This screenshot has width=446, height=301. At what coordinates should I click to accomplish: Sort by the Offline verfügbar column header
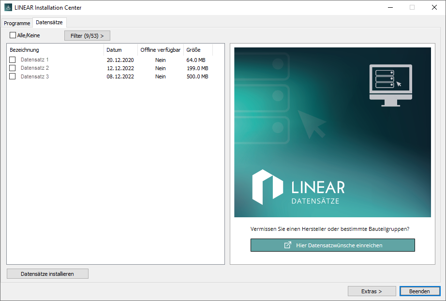[x=161, y=50]
